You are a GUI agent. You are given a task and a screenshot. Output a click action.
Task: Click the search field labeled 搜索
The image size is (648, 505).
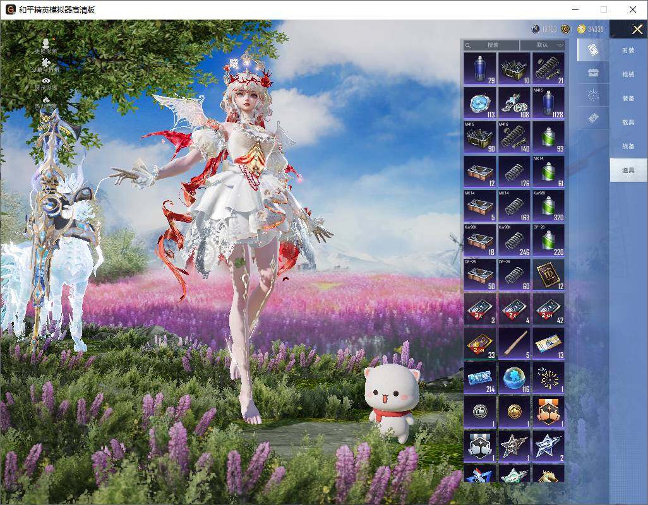[x=491, y=45]
